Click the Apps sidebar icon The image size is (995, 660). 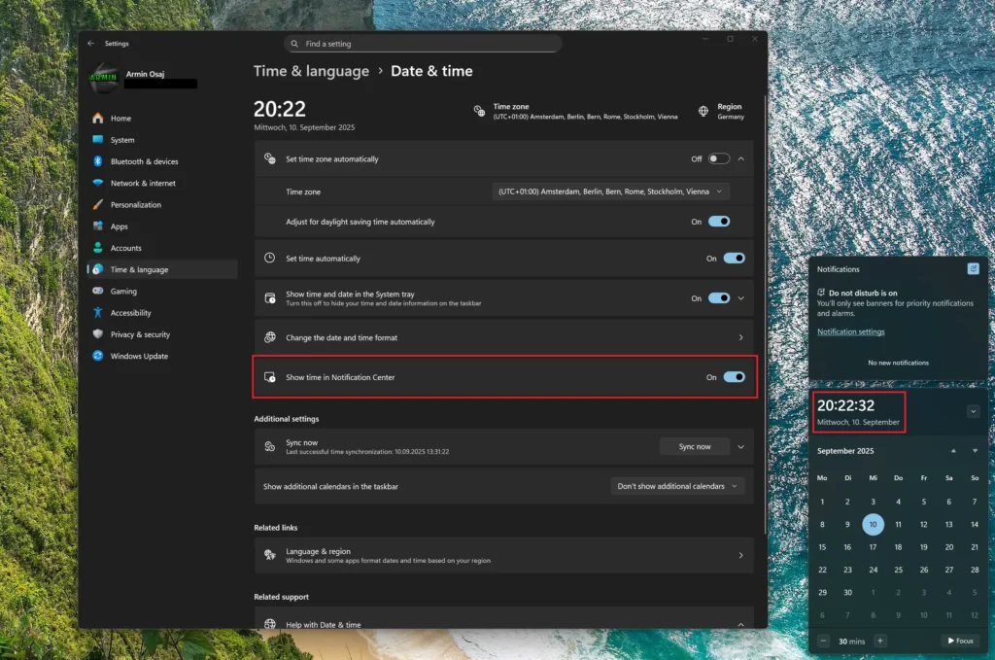tap(98, 226)
